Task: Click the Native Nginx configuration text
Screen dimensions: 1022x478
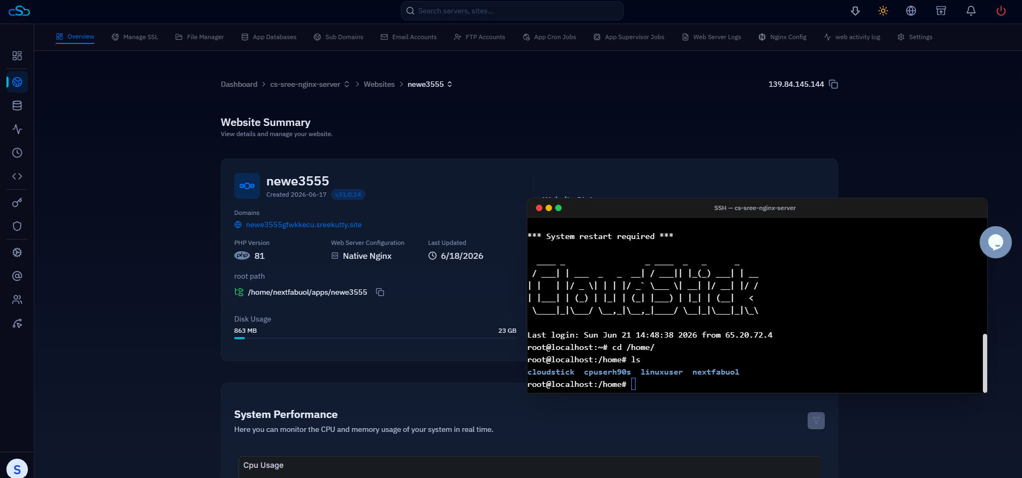Action: 367,256
